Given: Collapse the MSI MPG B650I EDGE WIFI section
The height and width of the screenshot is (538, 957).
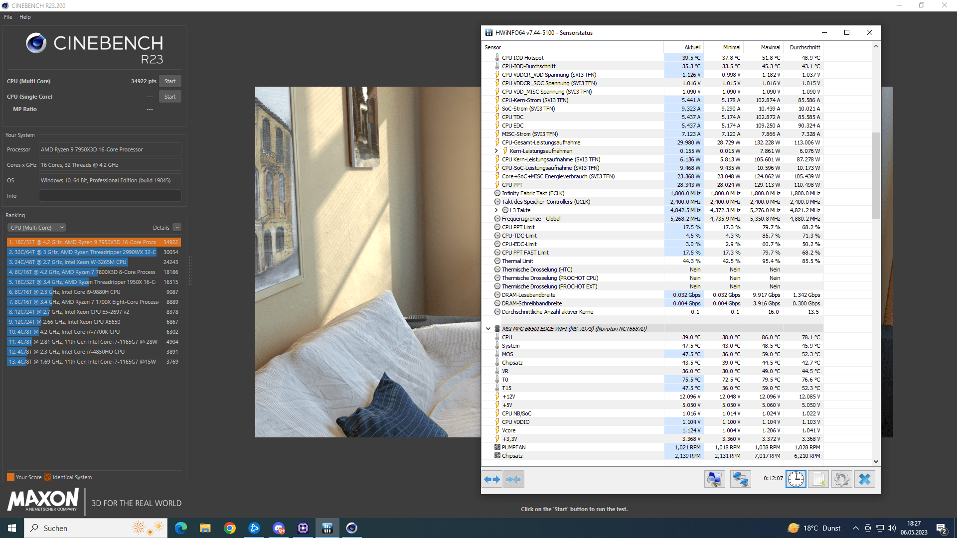Looking at the screenshot, I should tap(488, 329).
